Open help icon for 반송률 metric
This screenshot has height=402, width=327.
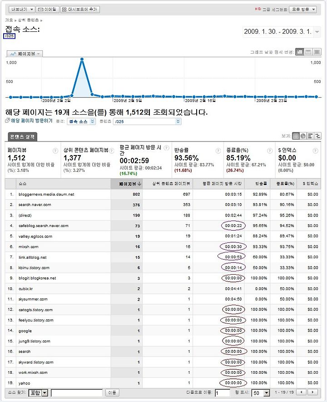(x=218, y=151)
